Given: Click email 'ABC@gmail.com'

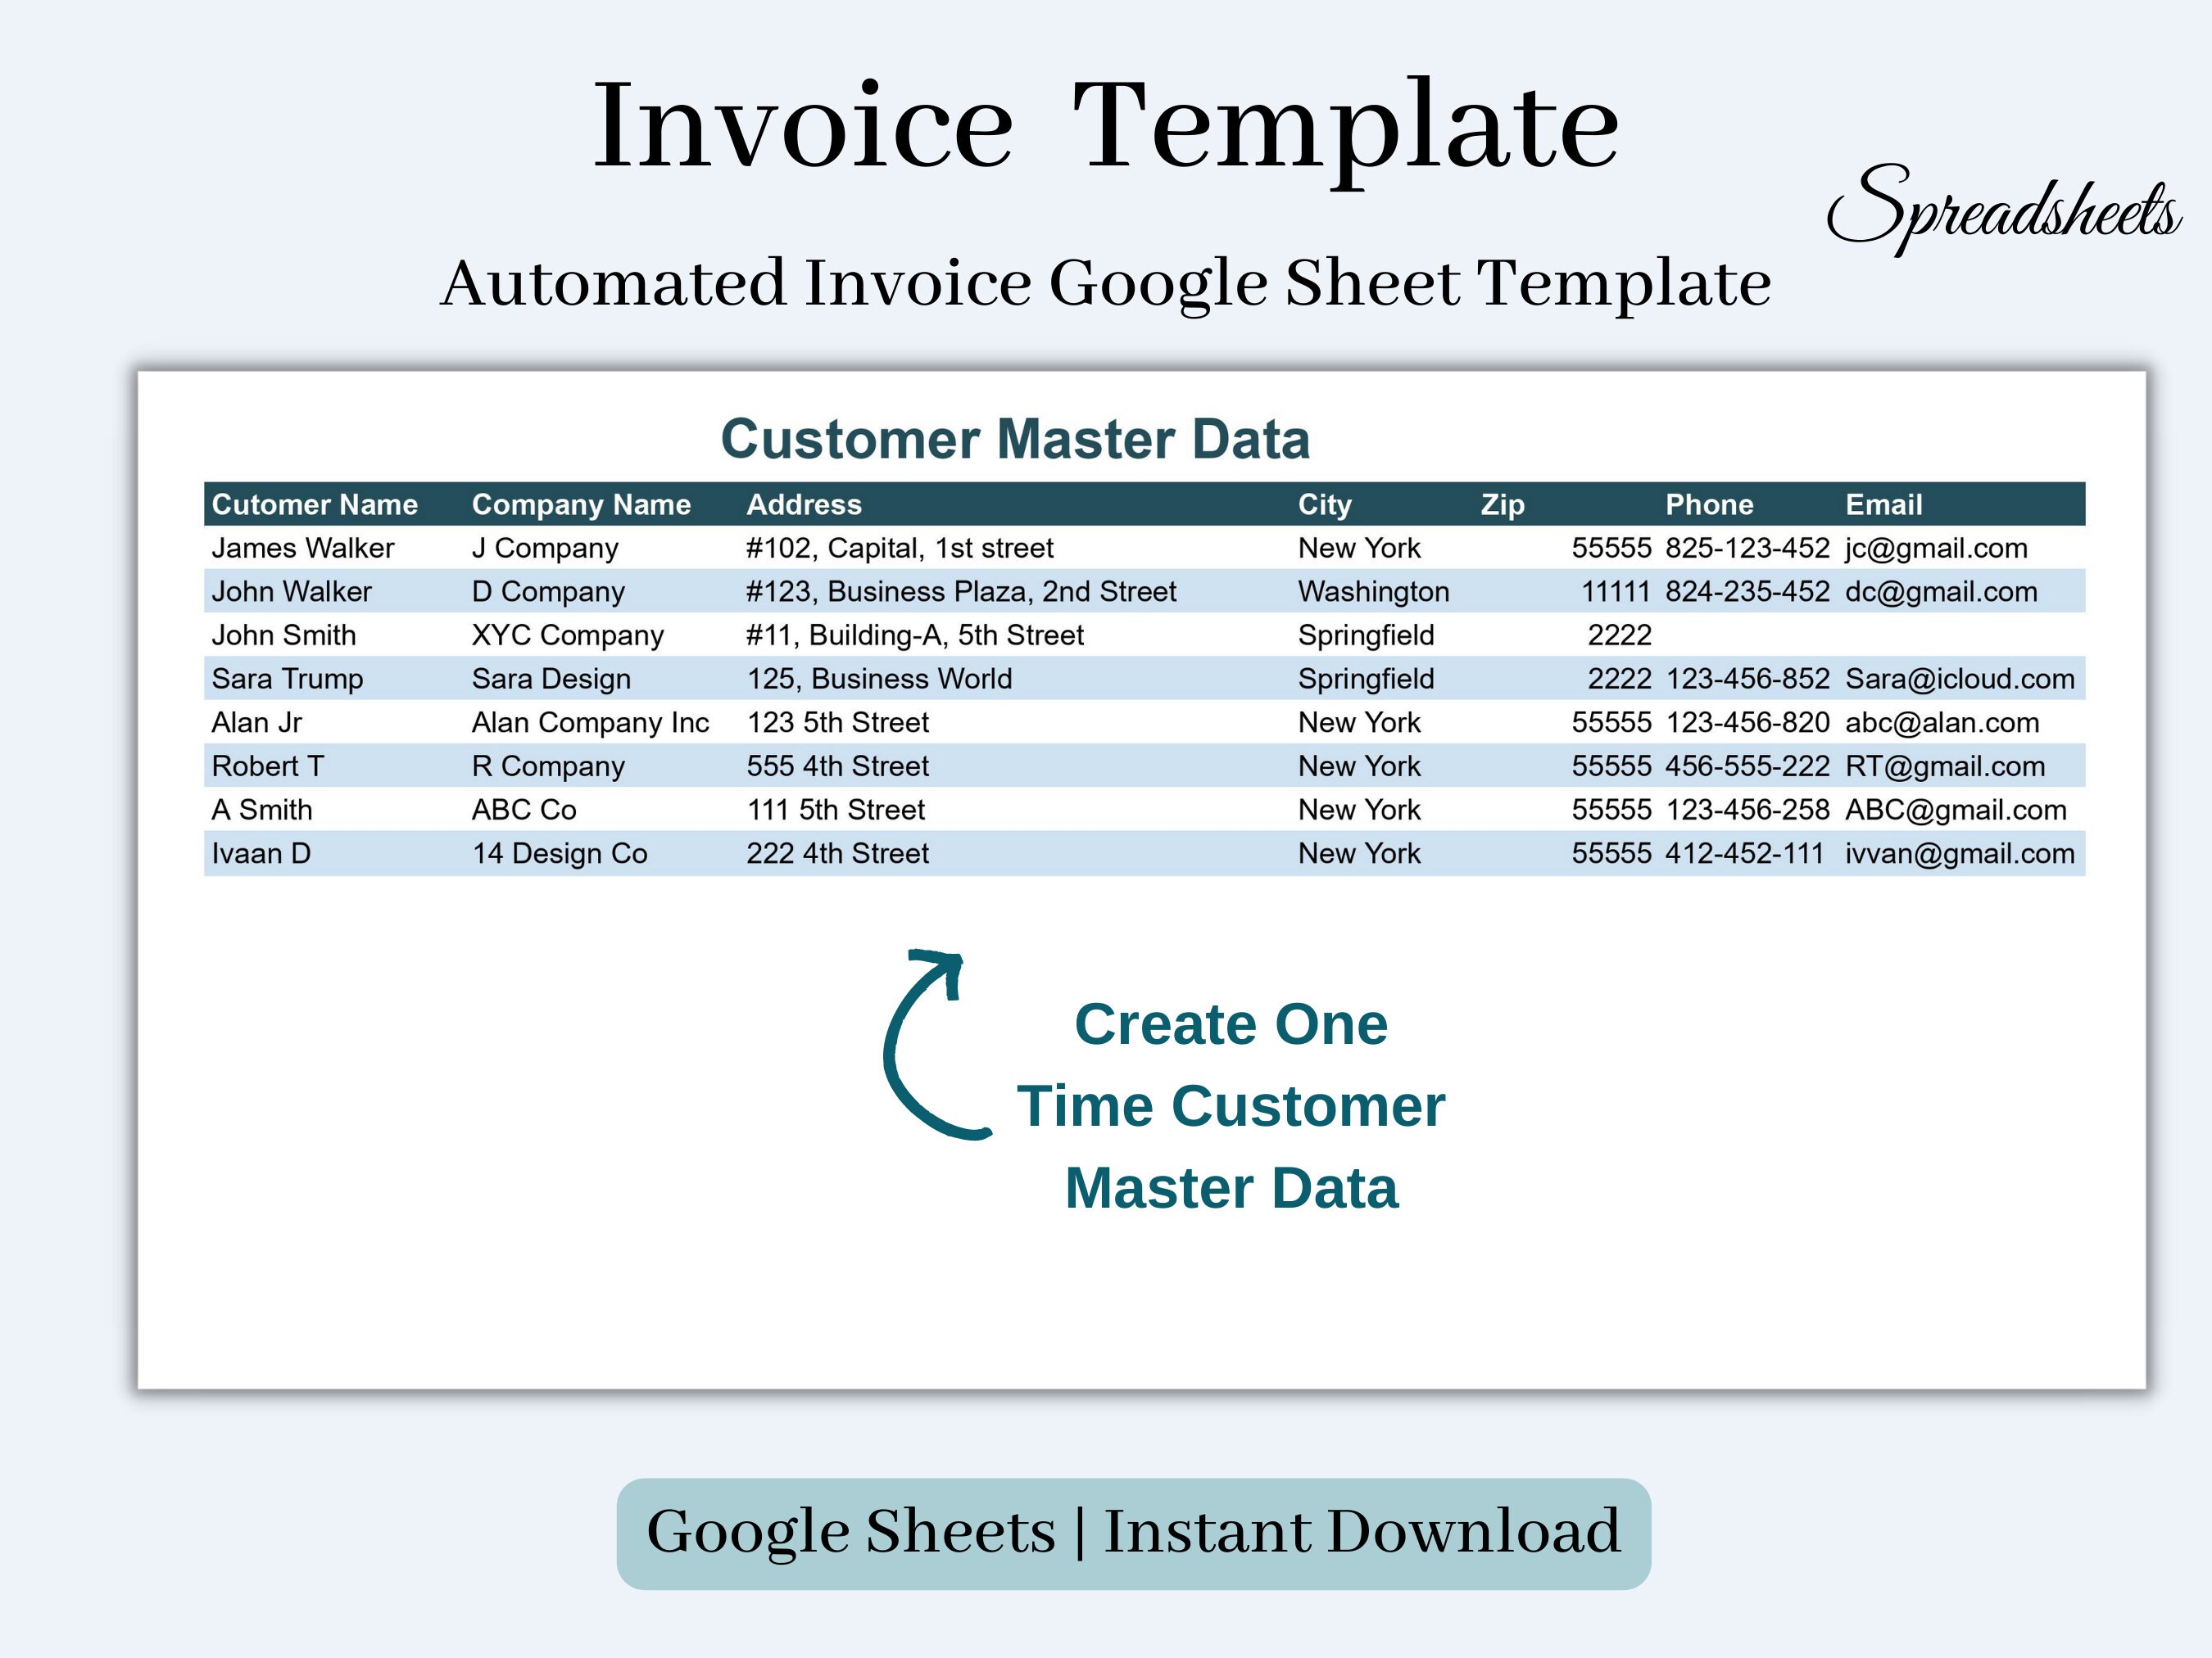Looking at the screenshot, I should [1956, 810].
